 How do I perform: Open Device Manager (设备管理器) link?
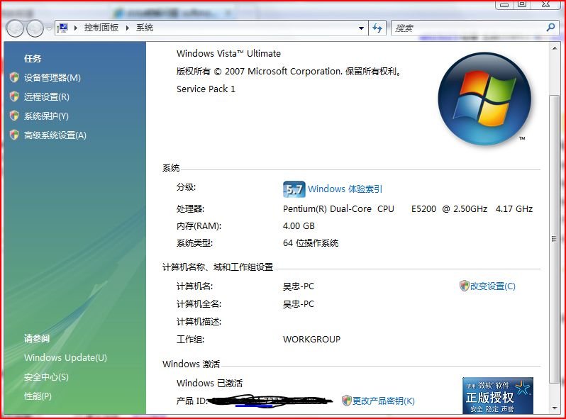pos(52,77)
